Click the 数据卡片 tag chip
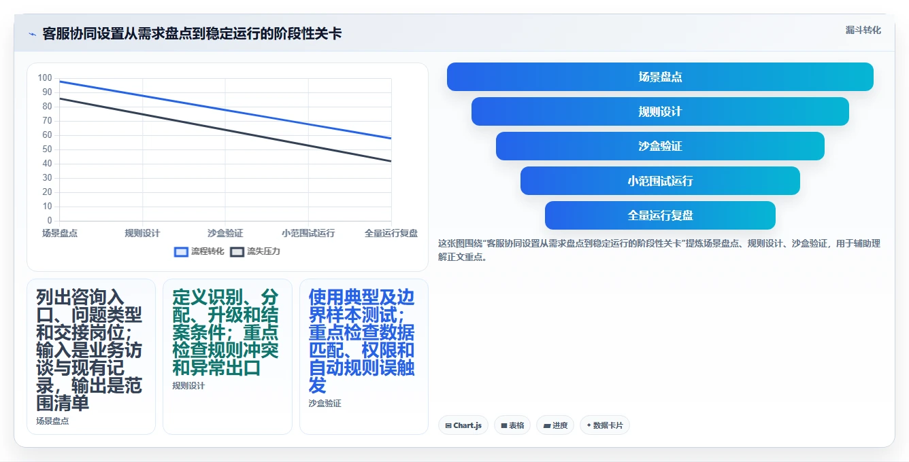909x462 pixels. tap(605, 425)
